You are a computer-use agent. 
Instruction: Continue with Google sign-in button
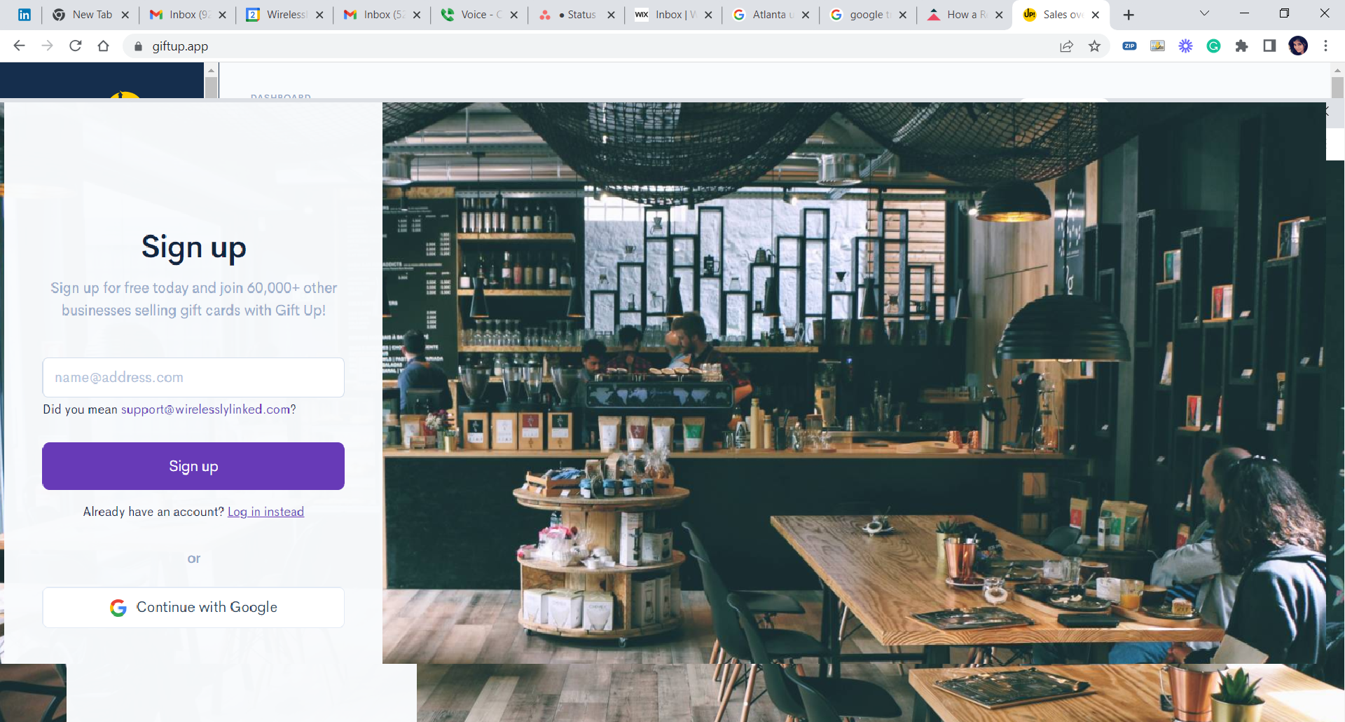[x=193, y=607]
